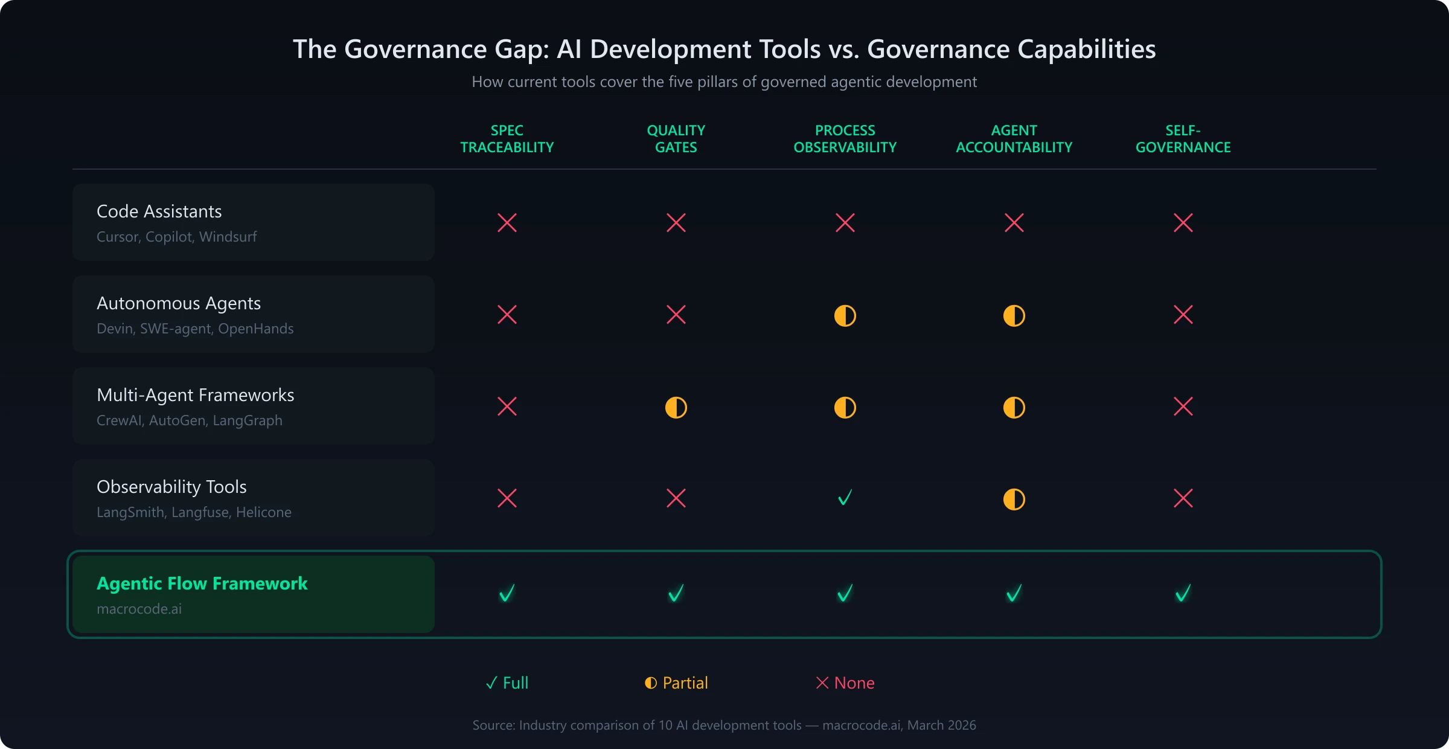
Task: Click Observability Tools Spec Traceability X mark
Action: (507, 498)
